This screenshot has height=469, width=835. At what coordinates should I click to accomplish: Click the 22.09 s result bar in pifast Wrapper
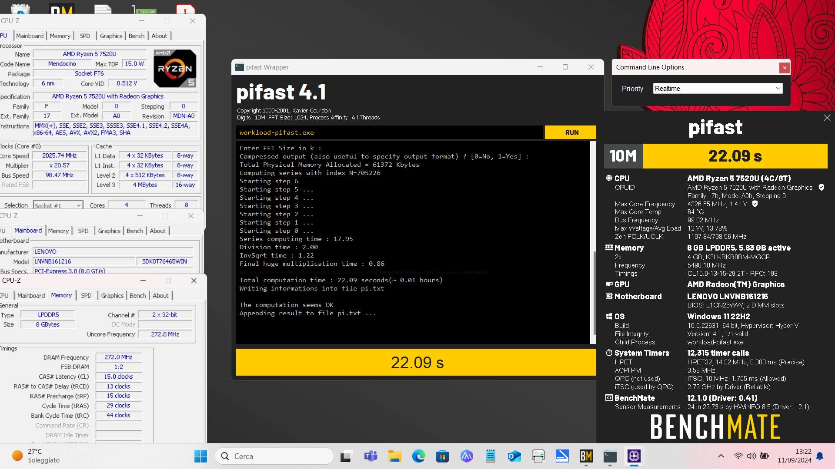416,362
